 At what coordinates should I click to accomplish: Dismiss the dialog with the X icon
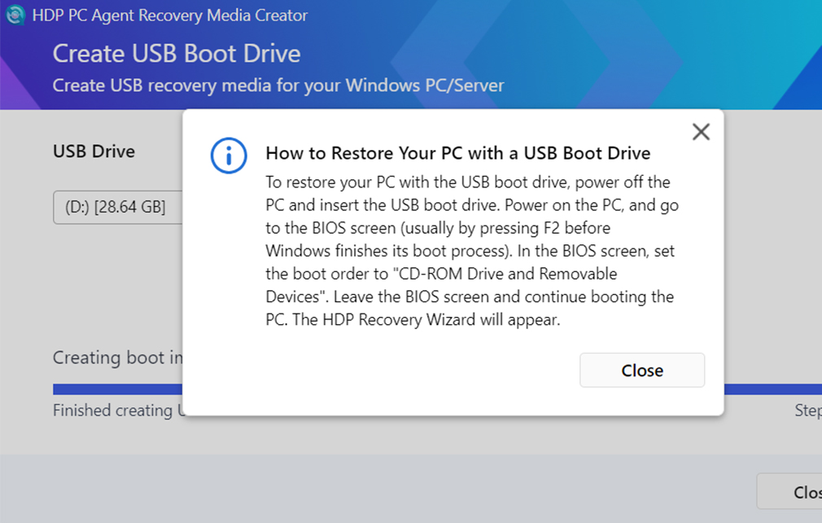(700, 132)
